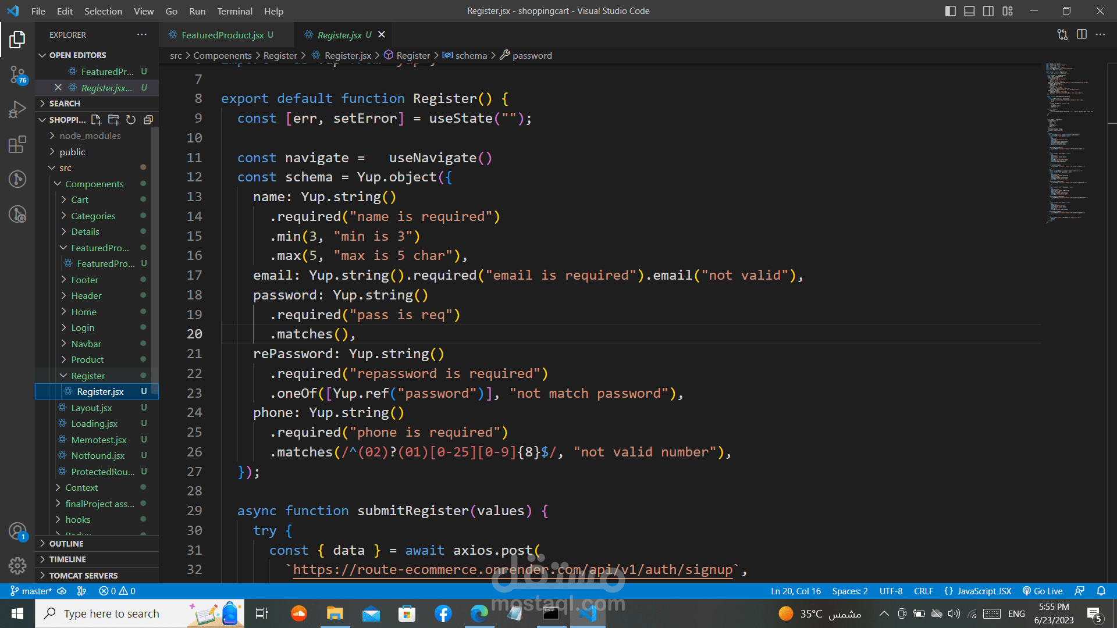Expand the OUTLINE section
The image size is (1117, 628).
66,543
